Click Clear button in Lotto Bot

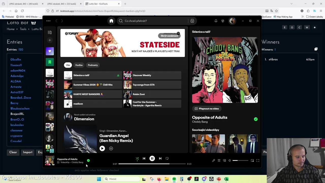(x=13, y=152)
